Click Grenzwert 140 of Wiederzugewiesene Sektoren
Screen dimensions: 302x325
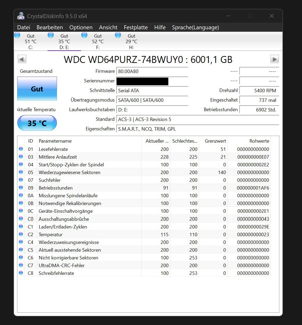(x=222, y=172)
